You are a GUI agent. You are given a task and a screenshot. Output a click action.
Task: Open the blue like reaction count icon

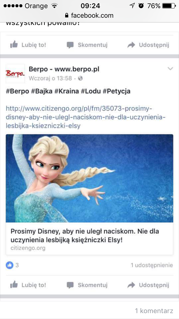pyautogui.click(x=10, y=265)
